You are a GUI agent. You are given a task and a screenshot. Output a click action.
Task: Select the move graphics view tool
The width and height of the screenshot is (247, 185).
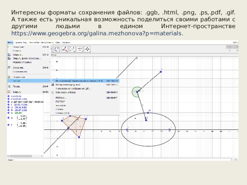[x=88, y=49]
